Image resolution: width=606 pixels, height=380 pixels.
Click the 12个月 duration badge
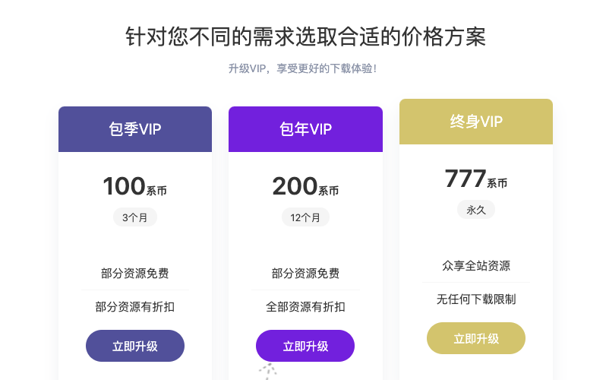pyautogui.click(x=305, y=217)
